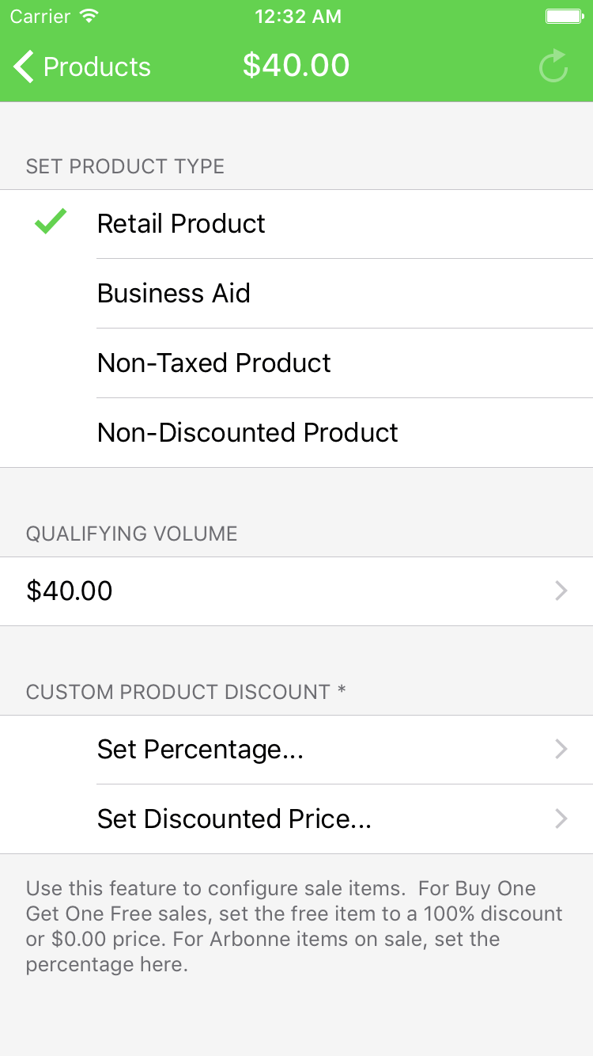Tap the $40.00 title in navigation bar
Screen dimensions: 593x1056
point(296,65)
